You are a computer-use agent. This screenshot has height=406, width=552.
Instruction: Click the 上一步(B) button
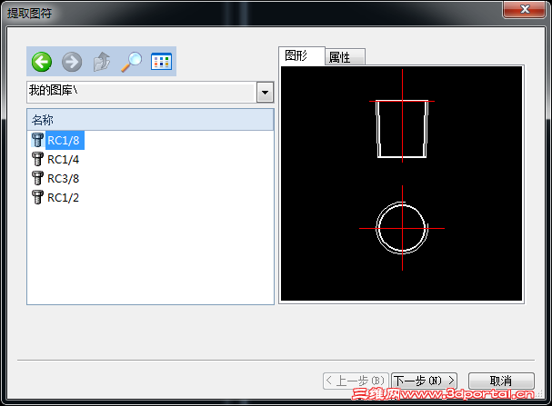[x=356, y=381]
